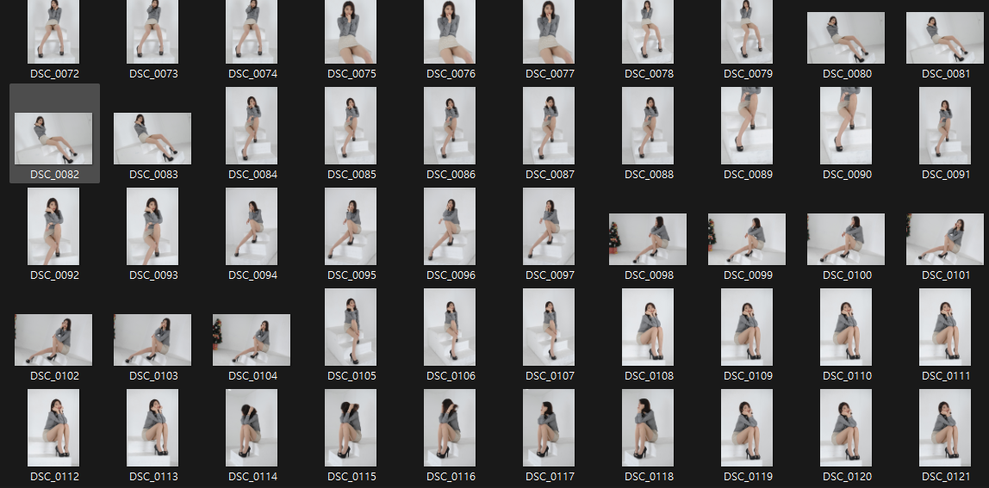This screenshot has height=488, width=989.
Task: Click the file name label DSC_0099
Action: pyautogui.click(x=748, y=275)
